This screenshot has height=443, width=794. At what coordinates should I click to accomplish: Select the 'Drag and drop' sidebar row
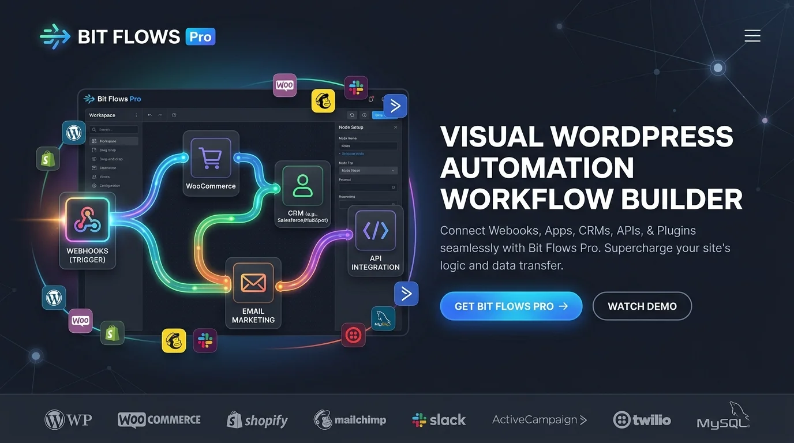[x=114, y=159]
